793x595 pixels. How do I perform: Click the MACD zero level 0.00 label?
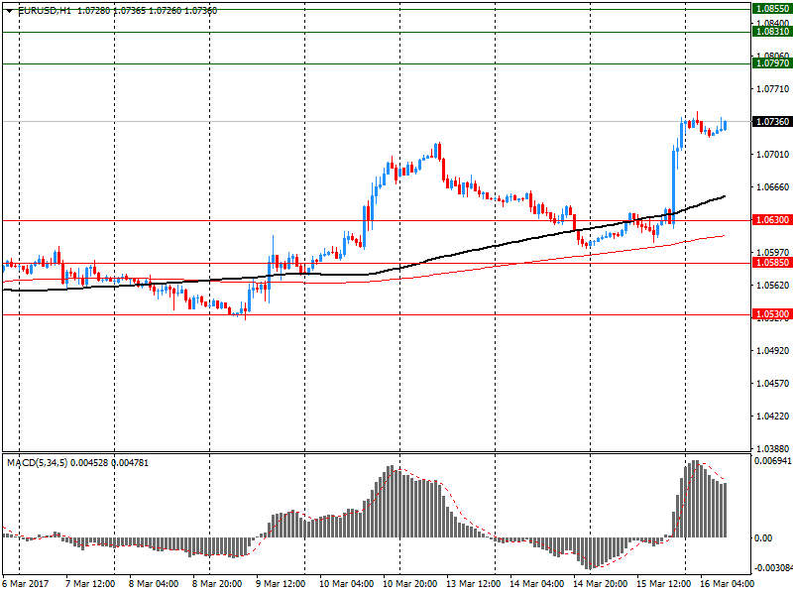763,537
